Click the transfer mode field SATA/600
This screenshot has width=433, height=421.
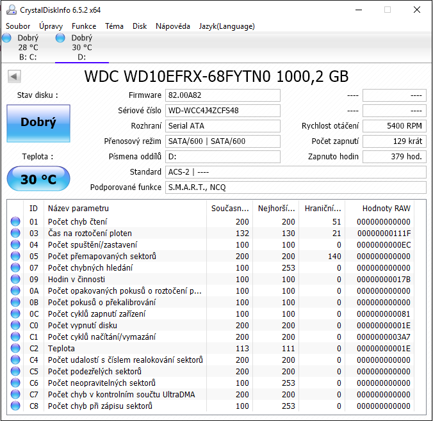coord(223,141)
